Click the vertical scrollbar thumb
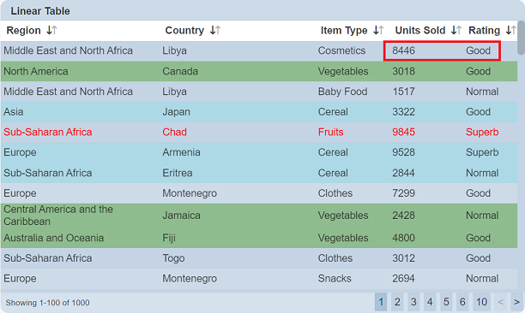The image size is (525, 313). point(521,38)
